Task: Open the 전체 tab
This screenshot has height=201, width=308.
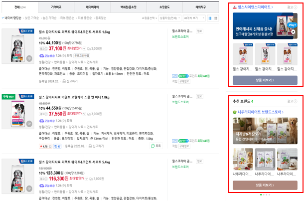Action: point(20,7)
